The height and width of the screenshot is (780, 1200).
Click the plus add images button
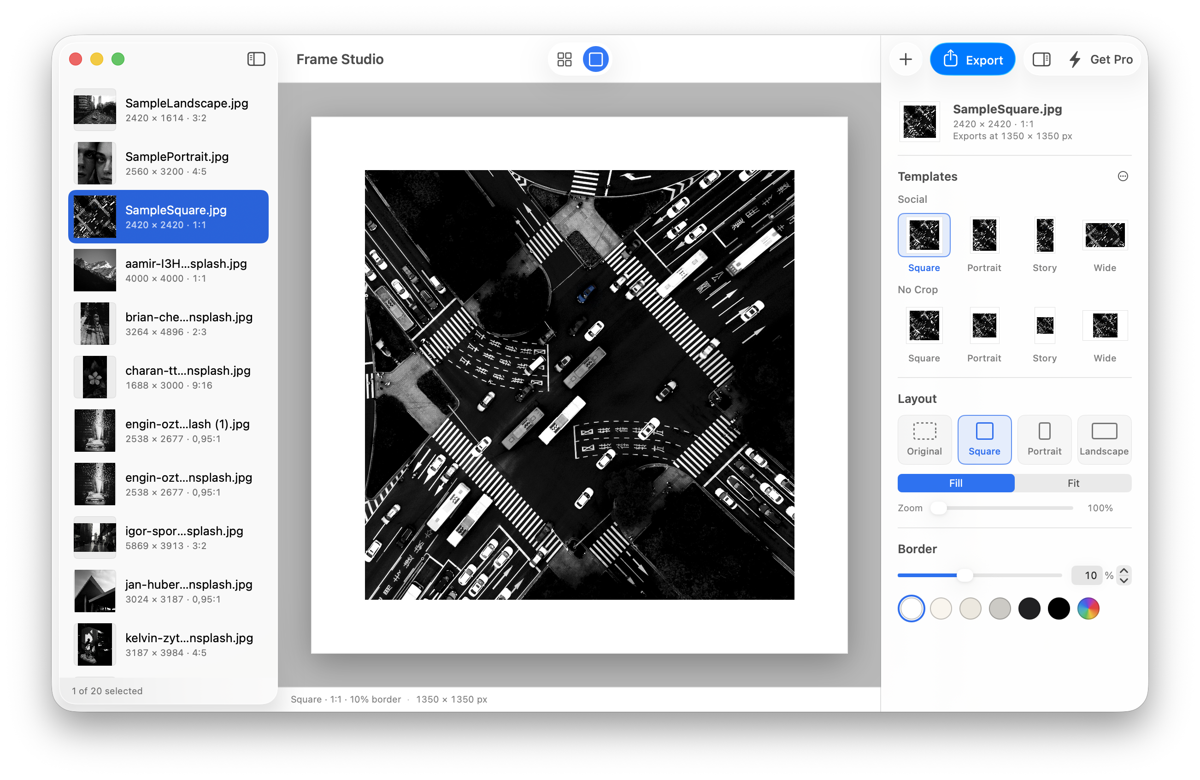coord(906,59)
